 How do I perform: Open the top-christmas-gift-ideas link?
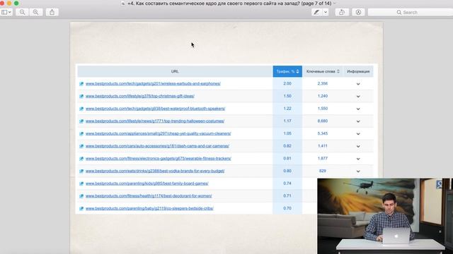coord(140,96)
